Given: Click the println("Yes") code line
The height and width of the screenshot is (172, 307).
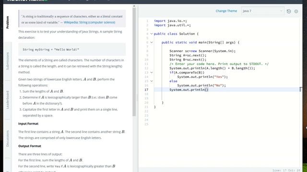Looking at the screenshot, I should tap(202, 76).
